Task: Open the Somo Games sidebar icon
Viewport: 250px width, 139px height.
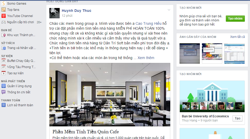Action: point(4,3)
